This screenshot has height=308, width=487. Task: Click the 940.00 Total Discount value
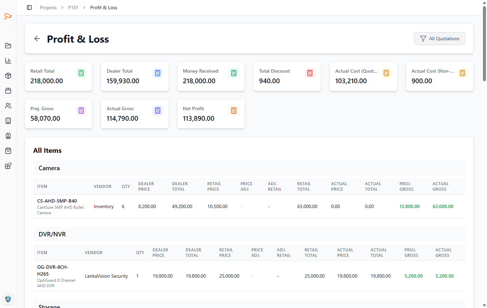tap(269, 81)
